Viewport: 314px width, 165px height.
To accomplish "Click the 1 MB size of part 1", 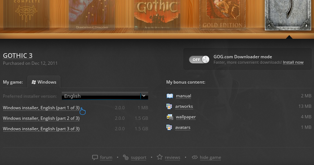I will point(143,108).
